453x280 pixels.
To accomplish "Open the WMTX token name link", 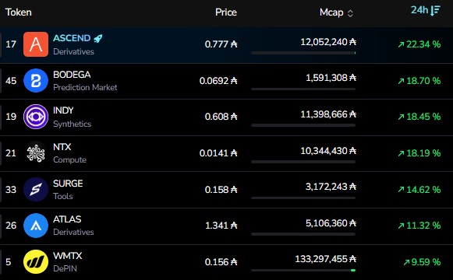I will [x=67, y=256].
